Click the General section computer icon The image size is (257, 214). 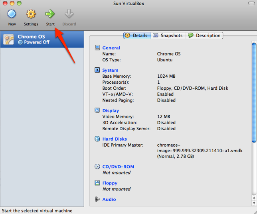pos(97,48)
